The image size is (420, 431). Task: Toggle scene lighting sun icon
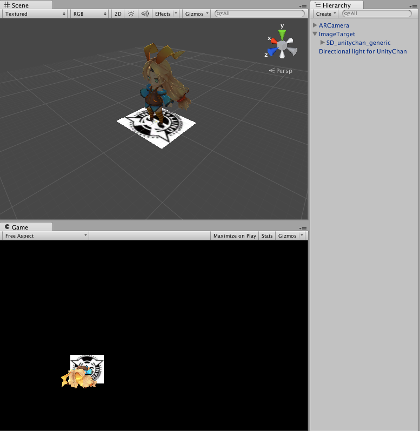(131, 14)
